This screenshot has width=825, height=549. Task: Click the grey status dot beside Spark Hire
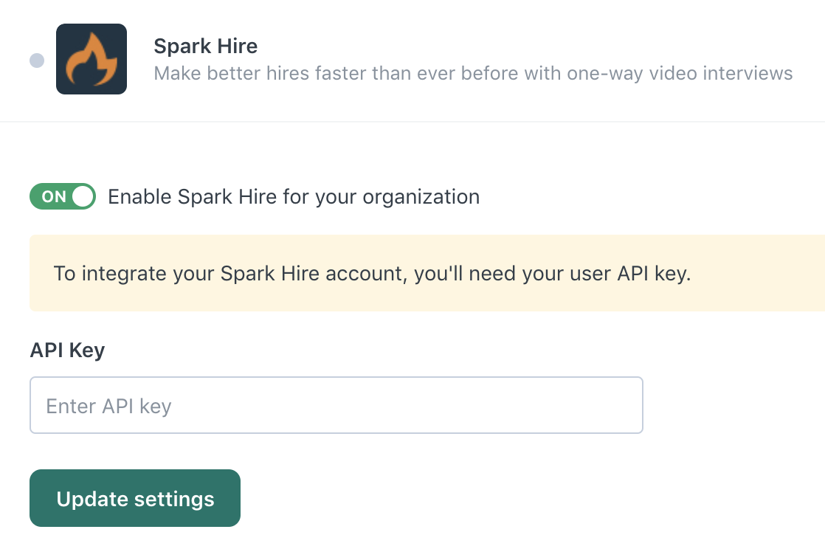[37, 61]
